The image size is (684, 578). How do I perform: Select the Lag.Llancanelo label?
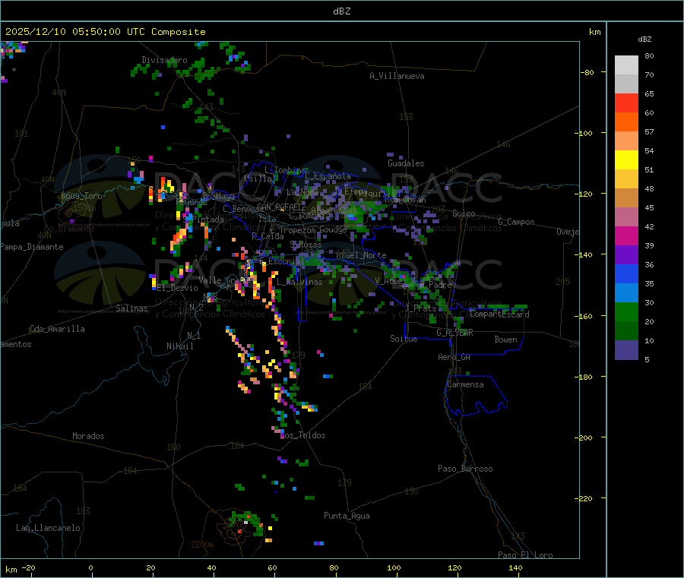pyautogui.click(x=48, y=528)
